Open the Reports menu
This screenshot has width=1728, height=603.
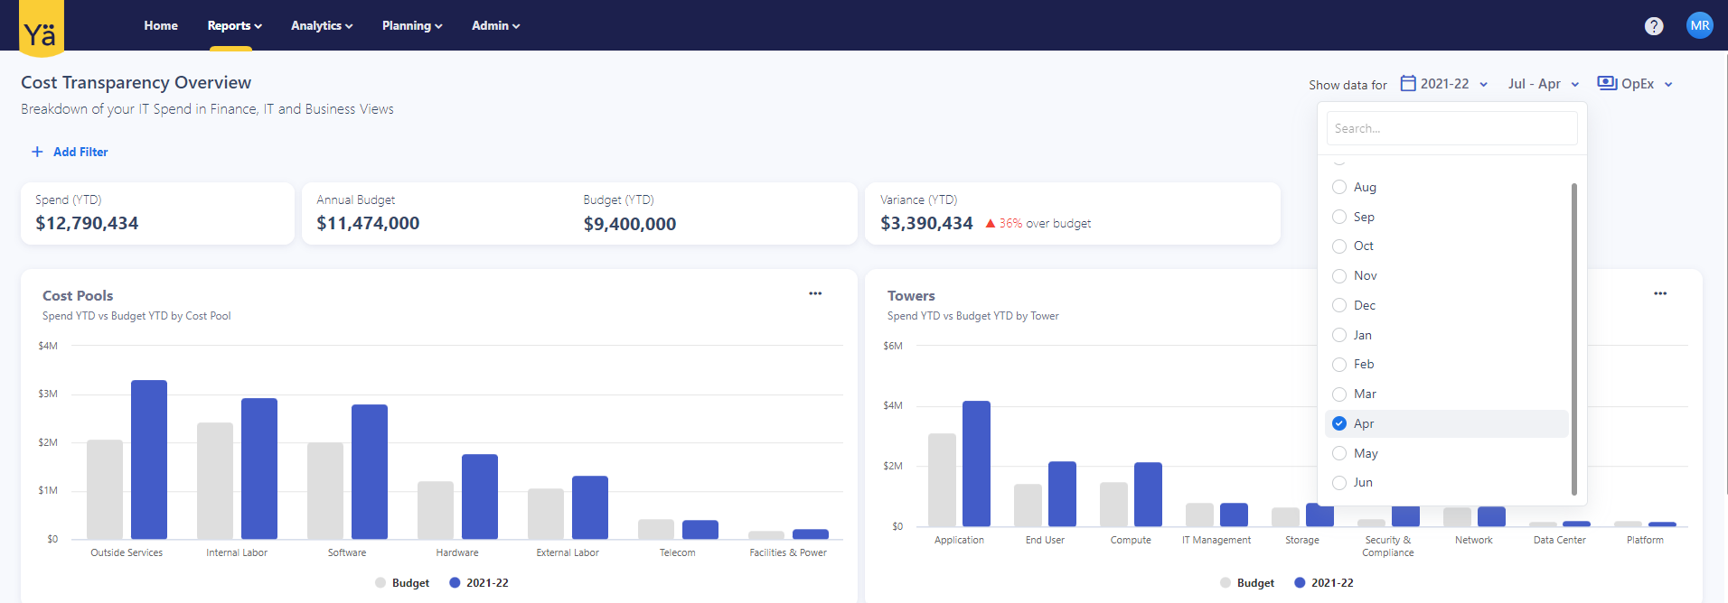(x=234, y=25)
